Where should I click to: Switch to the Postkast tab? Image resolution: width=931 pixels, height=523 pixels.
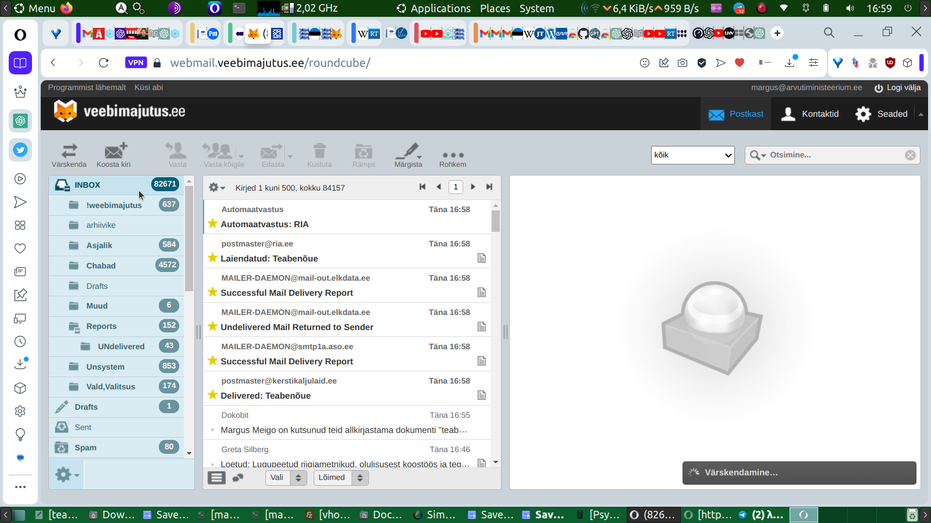736,114
